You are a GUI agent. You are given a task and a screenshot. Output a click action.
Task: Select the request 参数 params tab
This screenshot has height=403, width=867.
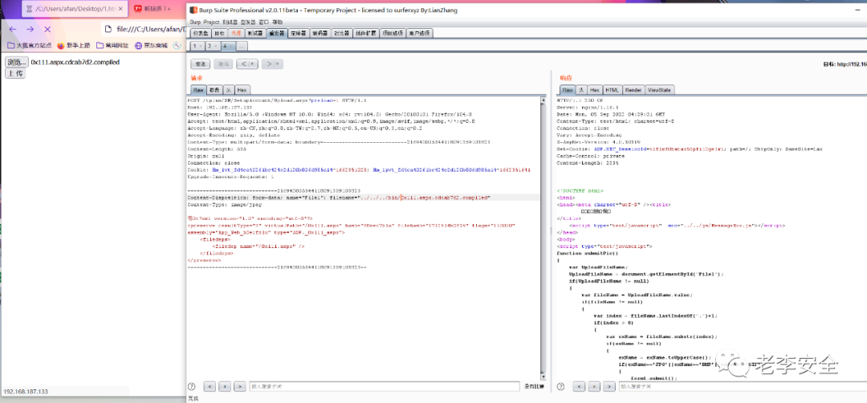click(214, 90)
